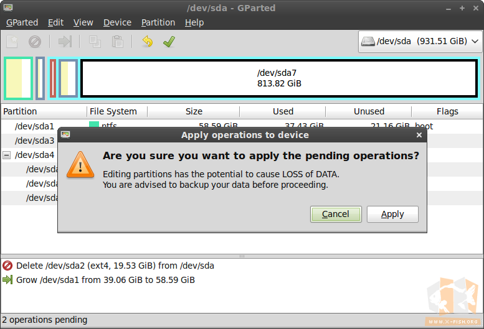
Task: Click the warning triangle icon in dialog
Action: point(80,164)
